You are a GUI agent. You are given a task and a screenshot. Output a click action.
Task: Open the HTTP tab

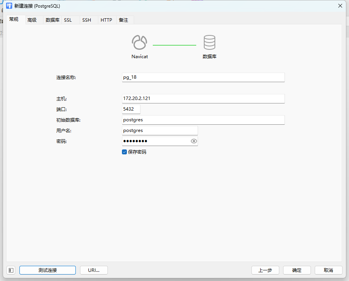pyautogui.click(x=106, y=20)
